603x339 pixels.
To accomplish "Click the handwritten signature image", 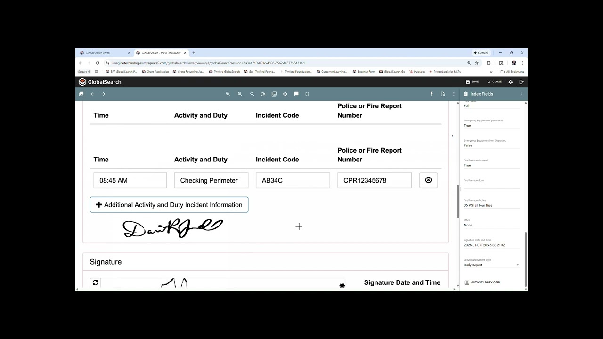I will click(x=172, y=228).
